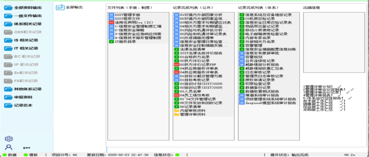
Task: Click the green 数据 status indicator
Action: coord(5,155)
